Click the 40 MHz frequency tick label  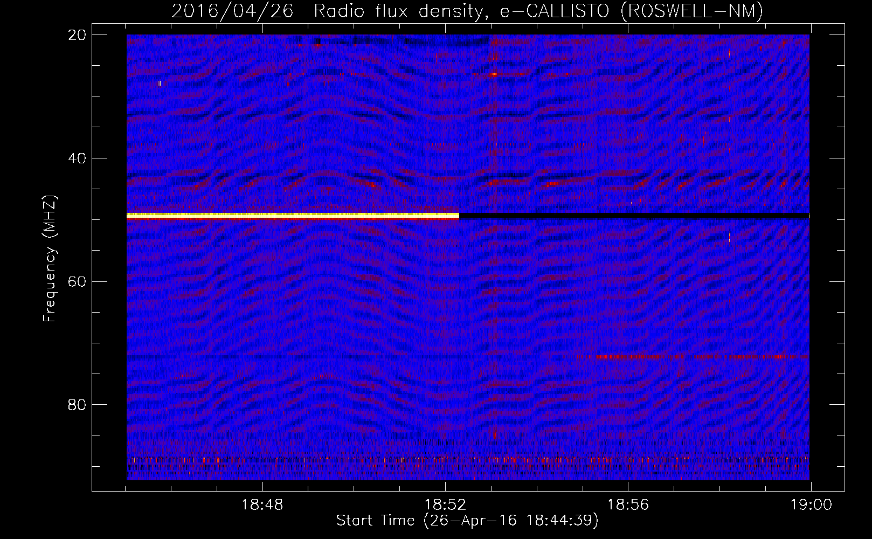click(77, 158)
